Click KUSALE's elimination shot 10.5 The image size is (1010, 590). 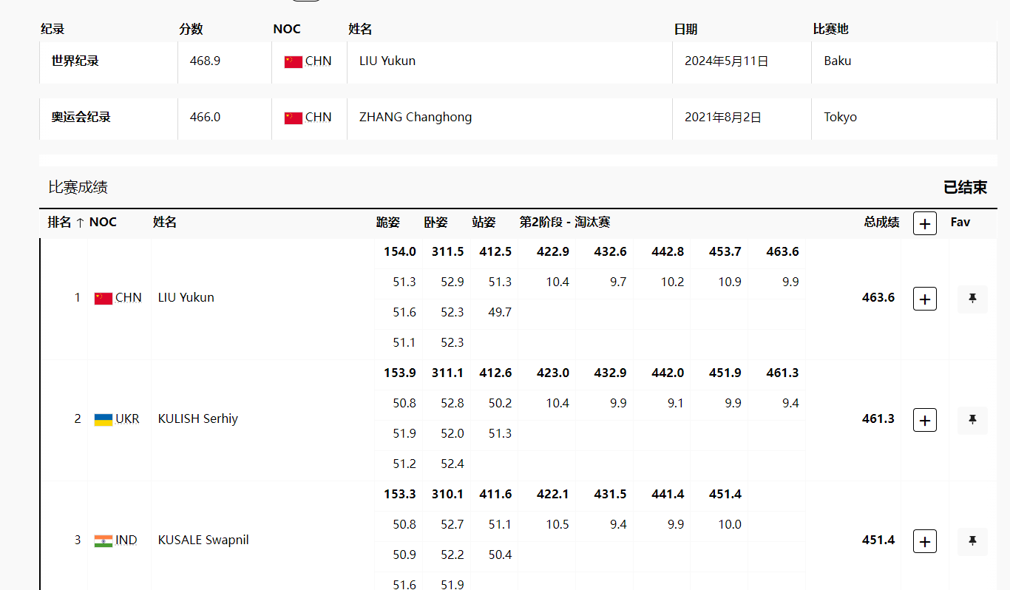pyautogui.click(x=557, y=524)
